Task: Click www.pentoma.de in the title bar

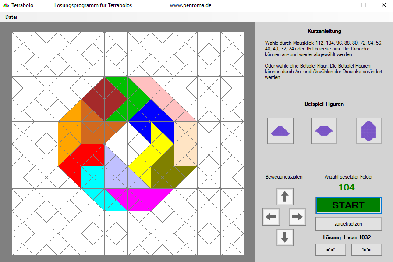Action: pos(191,5)
